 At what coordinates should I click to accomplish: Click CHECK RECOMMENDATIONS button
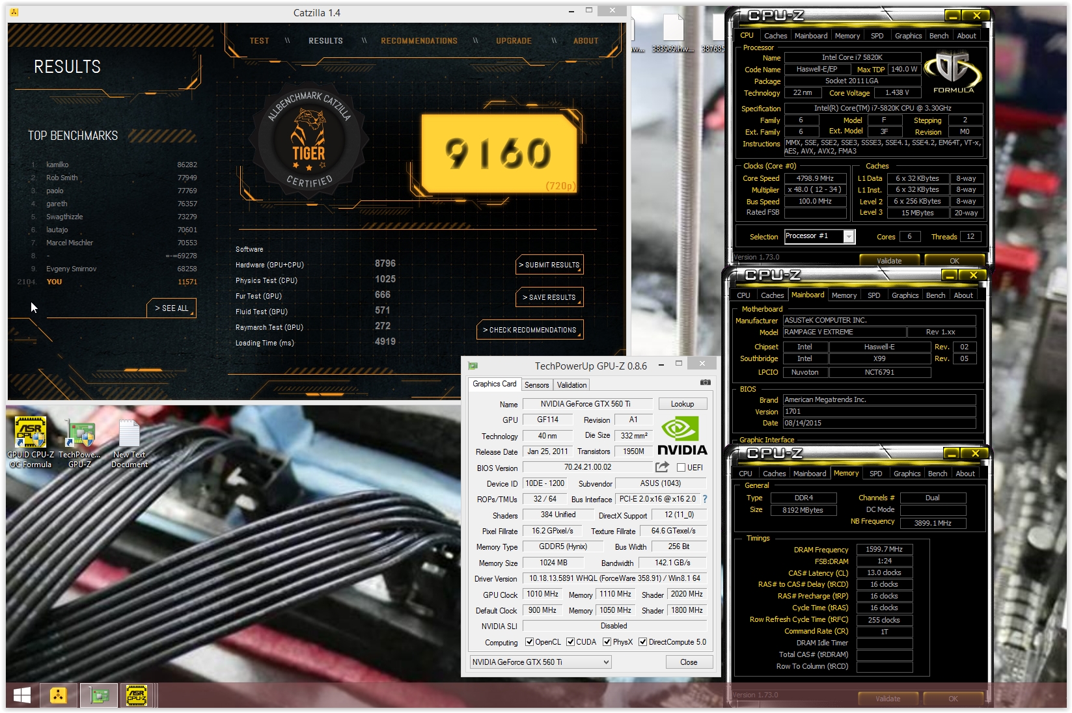pos(530,330)
